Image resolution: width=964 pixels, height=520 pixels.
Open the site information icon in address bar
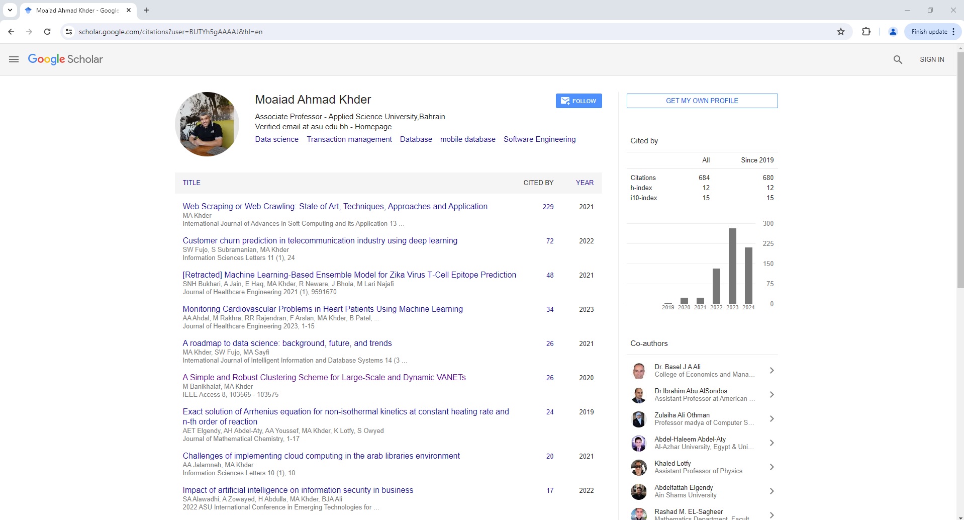pyautogui.click(x=69, y=31)
